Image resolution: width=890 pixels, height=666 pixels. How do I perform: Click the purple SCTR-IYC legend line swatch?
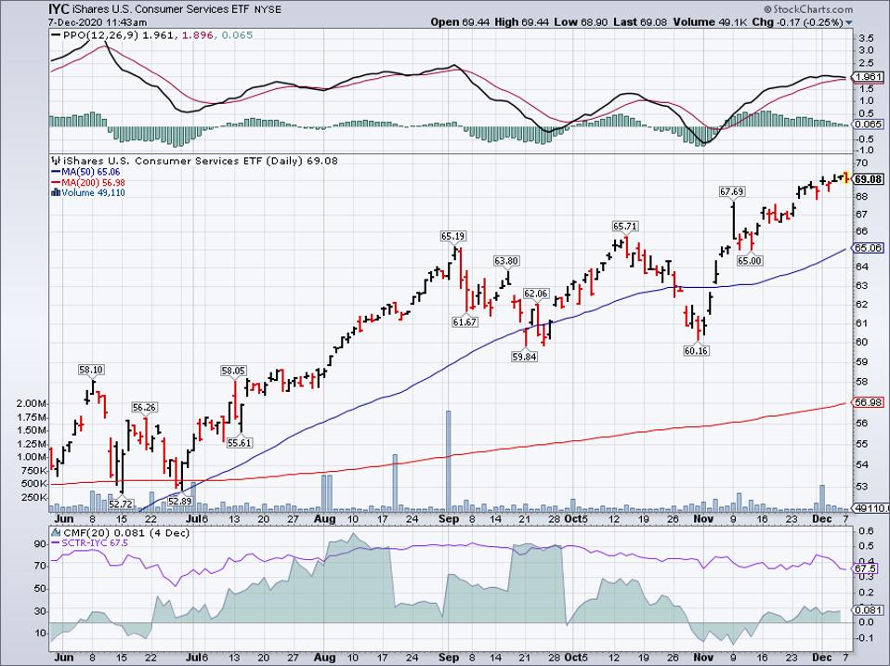tap(56, 542)
